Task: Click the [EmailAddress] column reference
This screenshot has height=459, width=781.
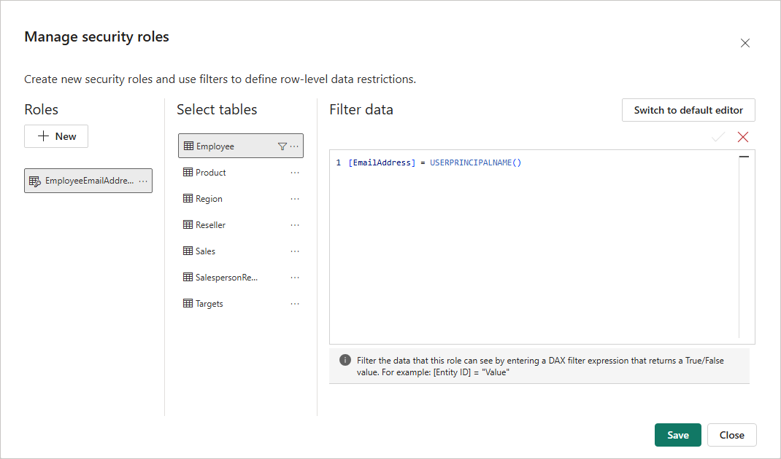Action: click(382, 162)
